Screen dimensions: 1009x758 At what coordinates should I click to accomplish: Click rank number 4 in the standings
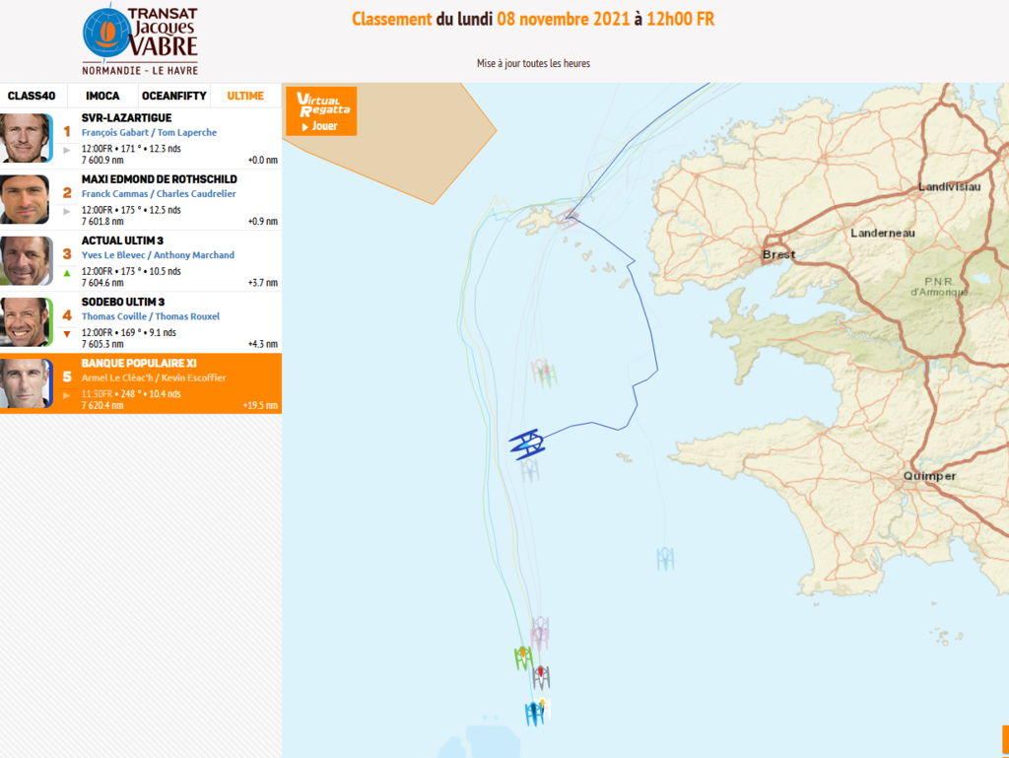click(67, 315)
